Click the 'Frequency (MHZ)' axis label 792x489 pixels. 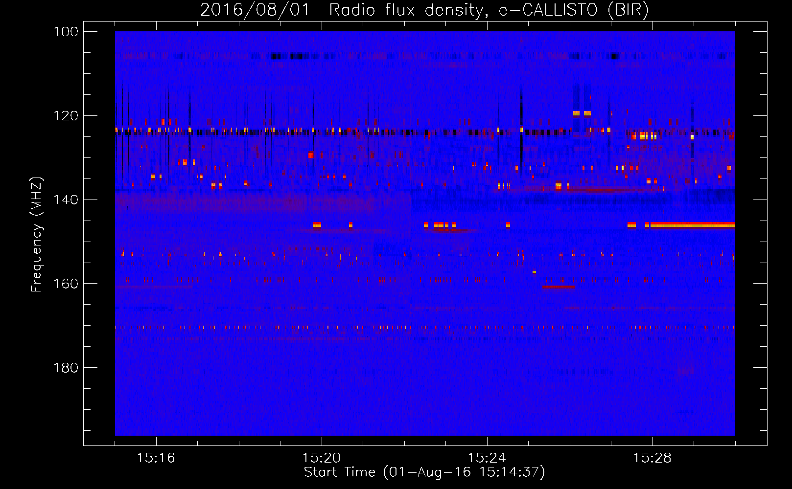click(x=37, y=234)
